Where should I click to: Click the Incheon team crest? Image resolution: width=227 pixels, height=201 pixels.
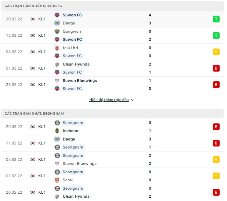pyautogui.click(x=57, y=131)
